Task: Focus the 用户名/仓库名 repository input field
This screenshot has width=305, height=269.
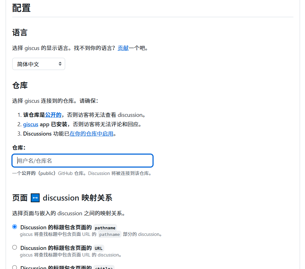Action: 83,161
